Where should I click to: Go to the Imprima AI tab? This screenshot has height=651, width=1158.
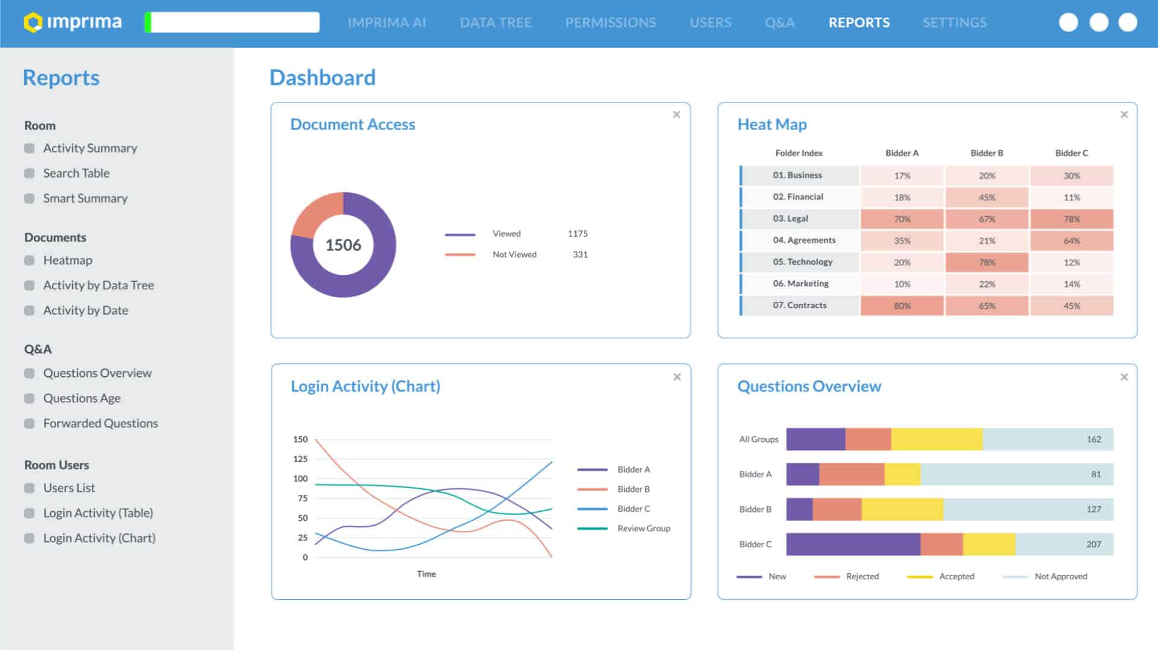(x=387, y=23)
